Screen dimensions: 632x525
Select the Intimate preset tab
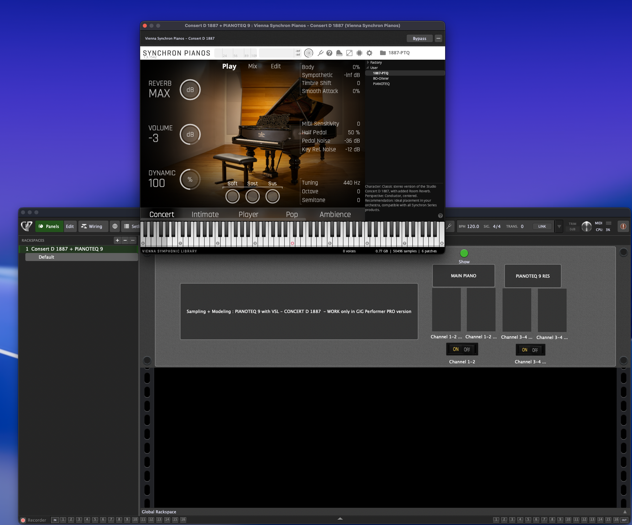[205, 214]
